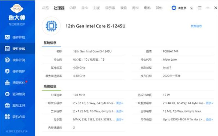218x136 pixels.
Task: Click the round login avatar icon
Action: 174,8
